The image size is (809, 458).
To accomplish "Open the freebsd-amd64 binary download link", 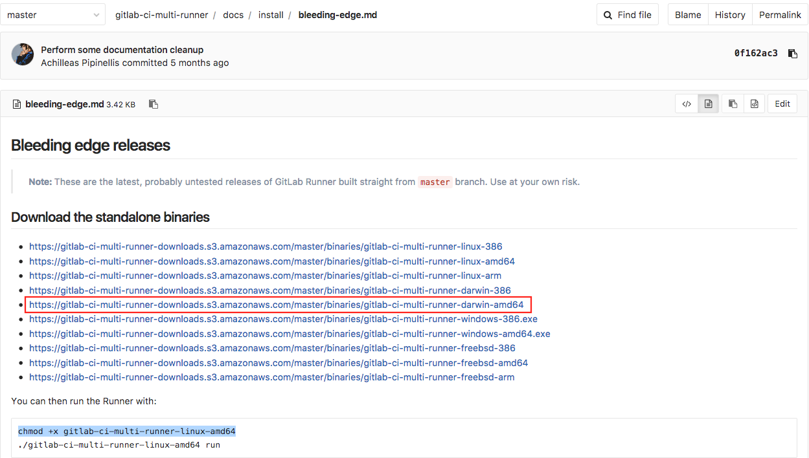I will (x=279, y=363).
